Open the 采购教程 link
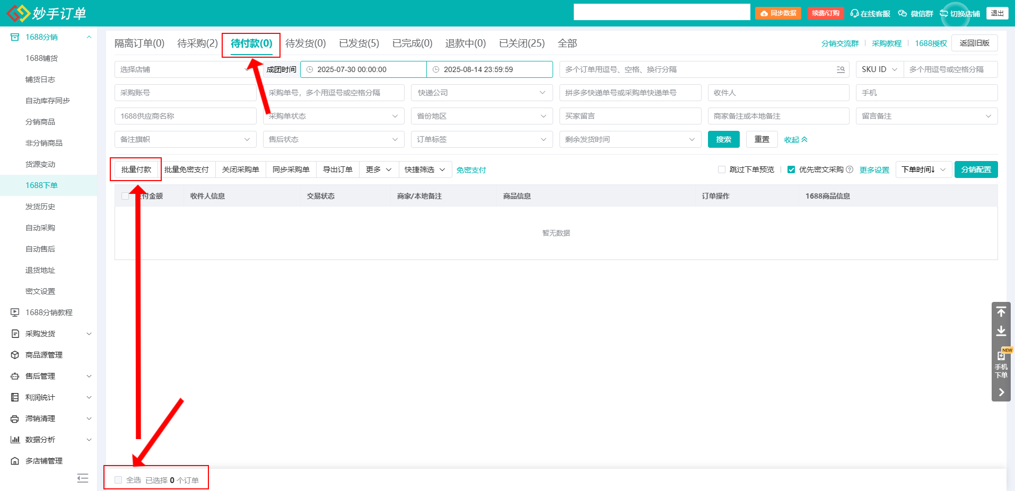 tap(887, 43)
